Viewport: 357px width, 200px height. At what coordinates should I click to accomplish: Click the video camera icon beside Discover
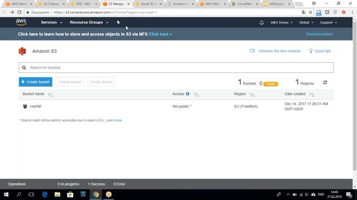tap(252, 51)
